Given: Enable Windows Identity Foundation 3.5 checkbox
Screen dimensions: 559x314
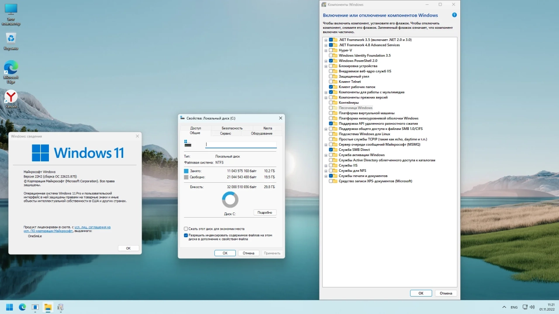Looking at the screenshot, I should 331,55.
